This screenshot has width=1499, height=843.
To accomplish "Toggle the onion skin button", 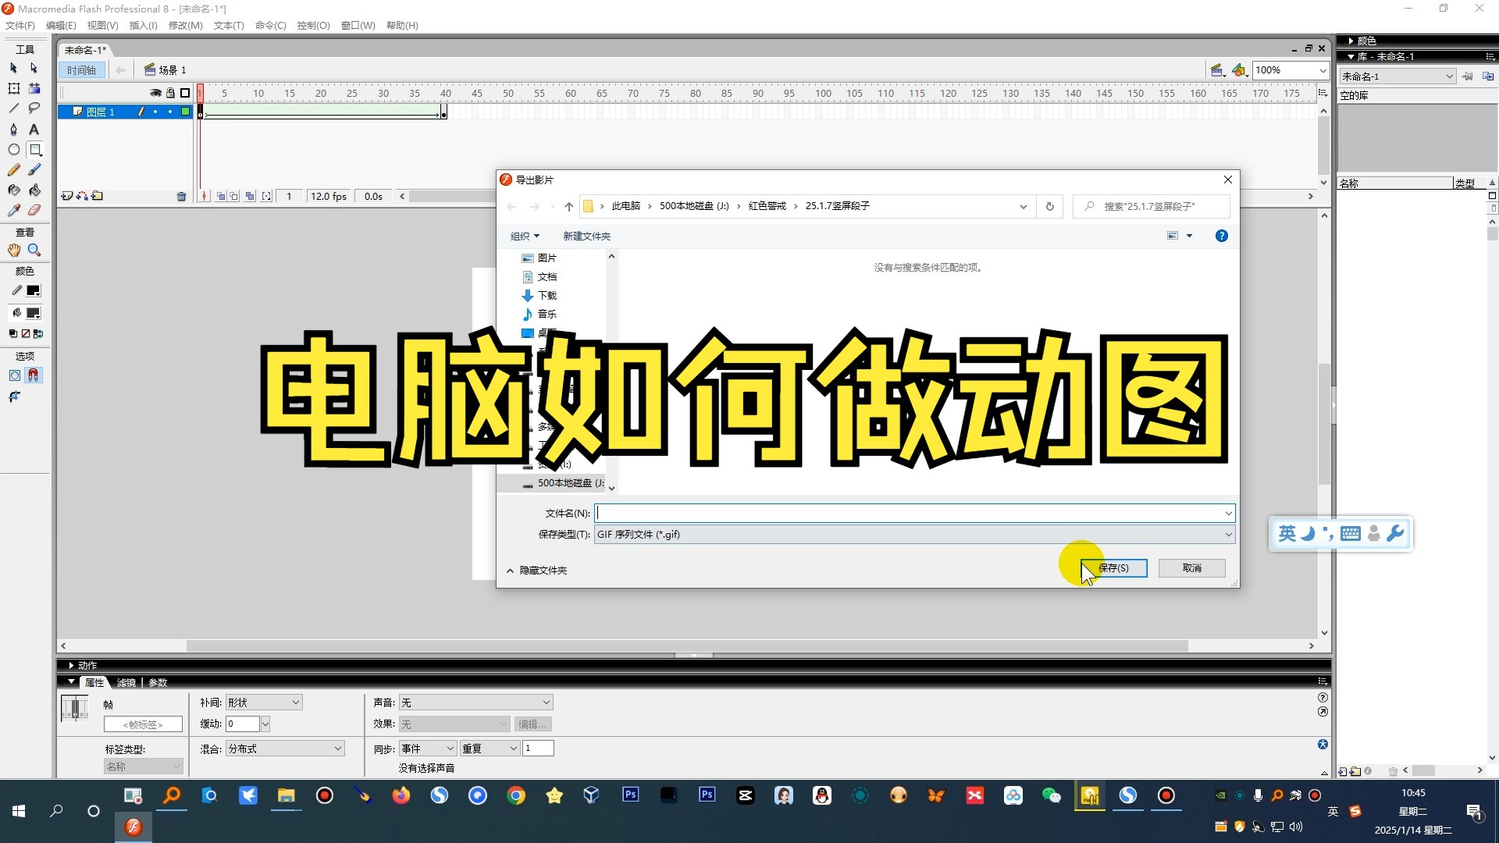I will coord(221,197).
